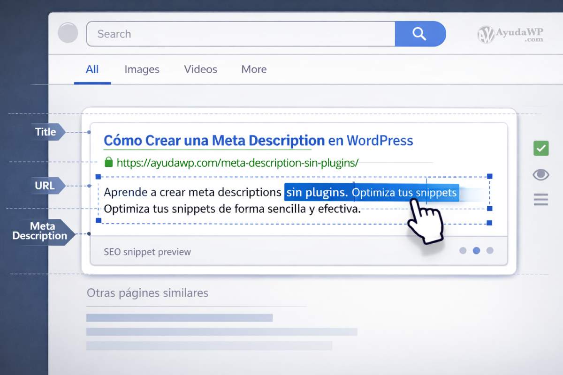Click the search magnifier icon
This screenshot has height=375, width=563.
pos(419,34)
